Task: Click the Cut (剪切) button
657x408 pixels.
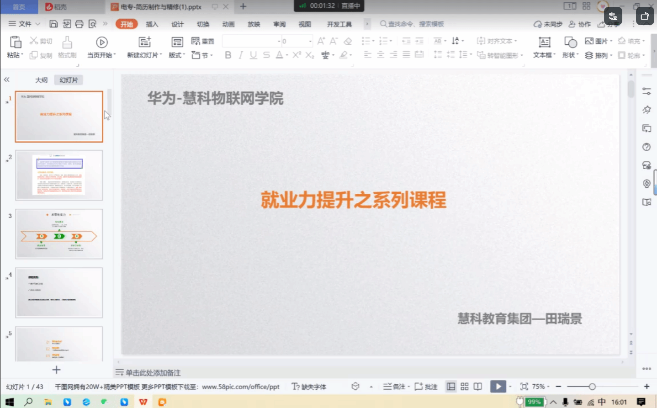Action: 41,41
